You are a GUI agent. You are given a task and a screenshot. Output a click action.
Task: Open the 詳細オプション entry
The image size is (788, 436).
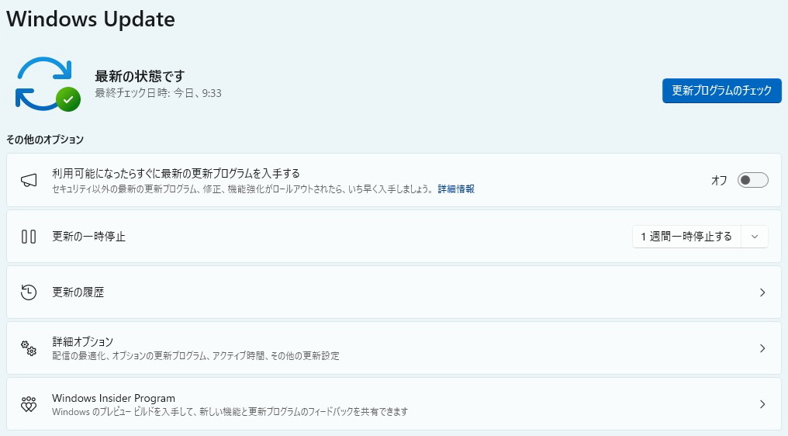click(x=83, y=341)
